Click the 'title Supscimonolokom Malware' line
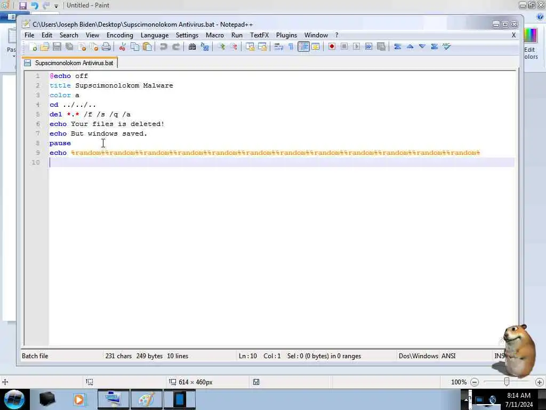Screen dimensions: 546x410 [111, 86]
